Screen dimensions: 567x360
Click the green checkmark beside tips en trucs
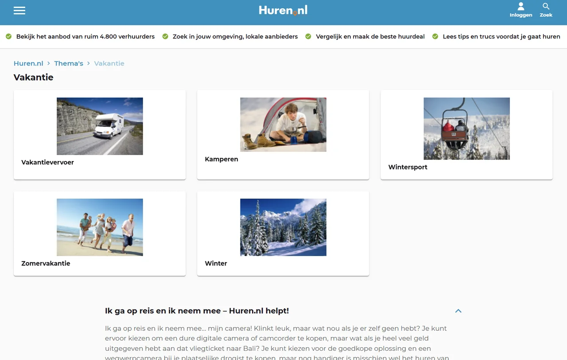tap(435, 37)
